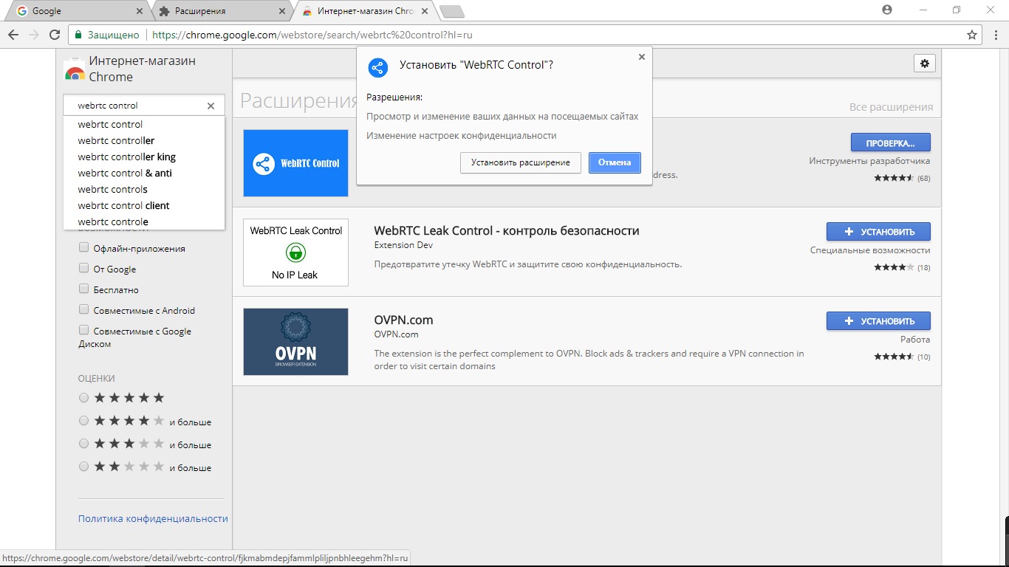Click the Установить расширение button
Image resolution: width=1009 pixels, height=567 pixels.
521,162
